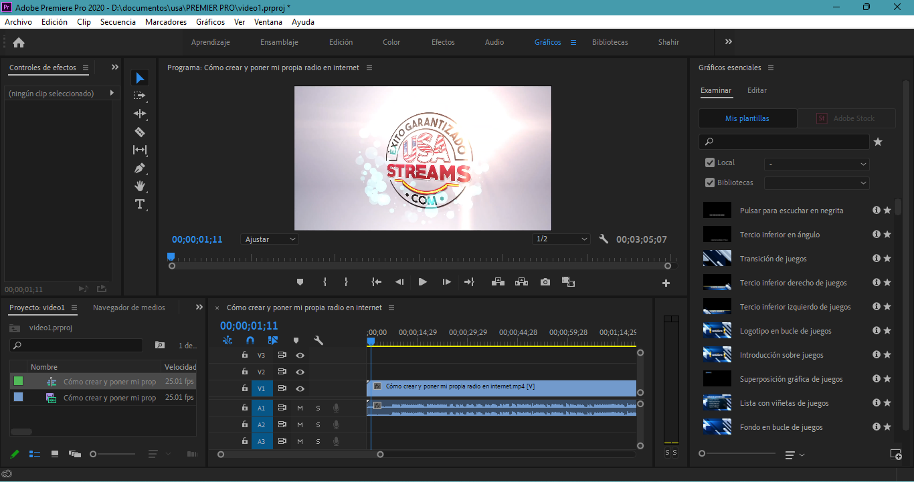Viewport: 914px width, 482px height.
Task: Open the Gráficos workspace menu
Action: click(573, 42)
